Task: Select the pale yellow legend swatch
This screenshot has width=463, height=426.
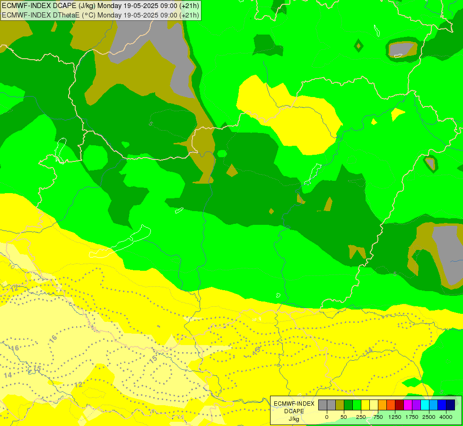Action: pyautogui.click(x=374, y=405)
